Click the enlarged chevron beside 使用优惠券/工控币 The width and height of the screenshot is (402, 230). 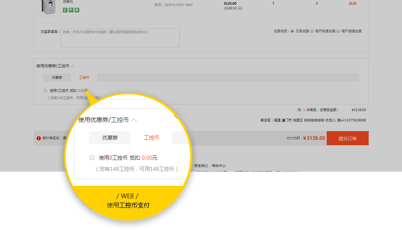point(134,120)
